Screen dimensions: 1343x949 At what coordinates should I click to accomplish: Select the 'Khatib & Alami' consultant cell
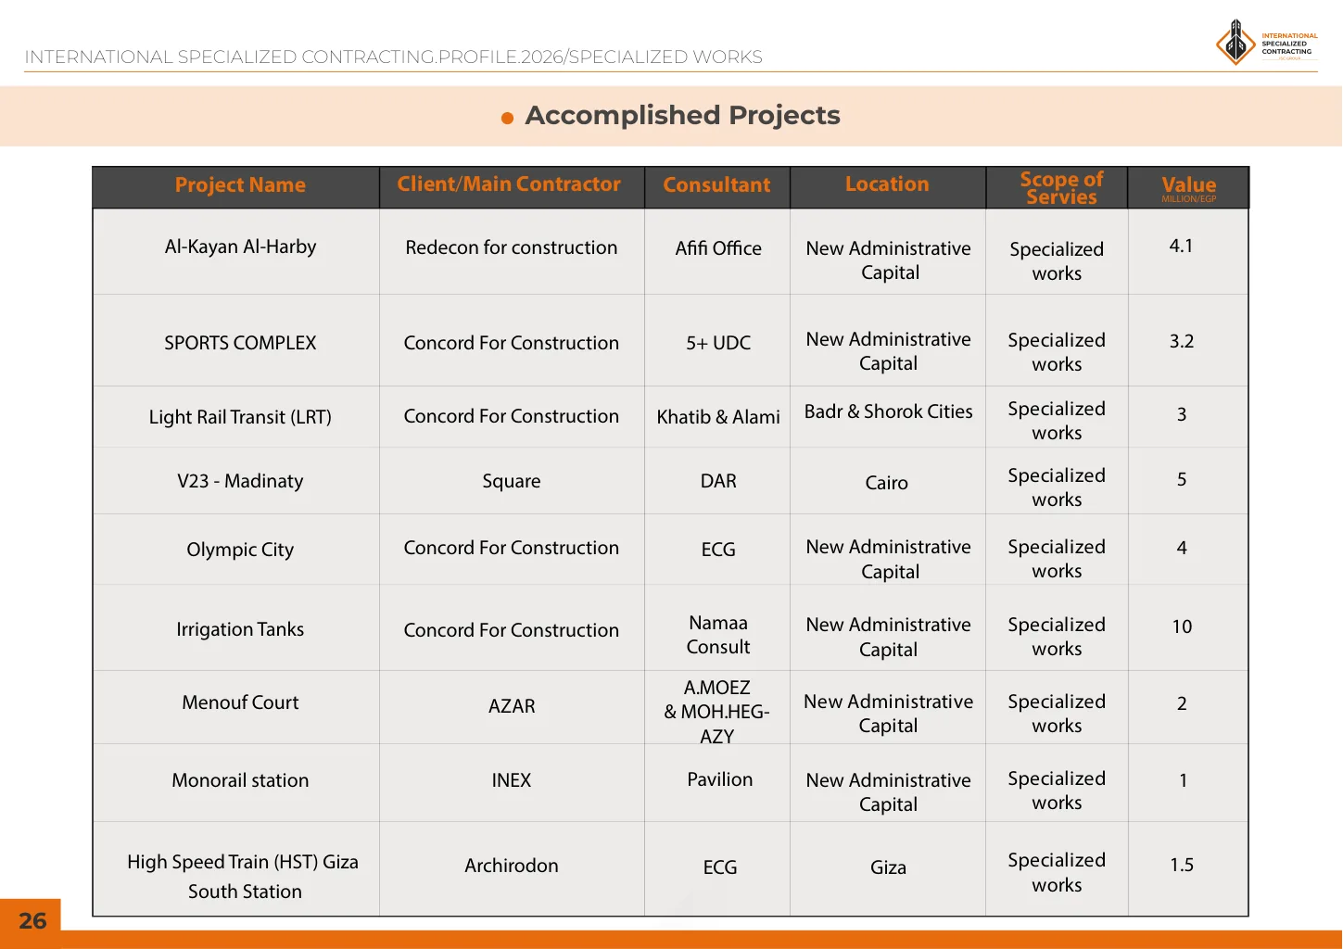[x=718, y=417]
